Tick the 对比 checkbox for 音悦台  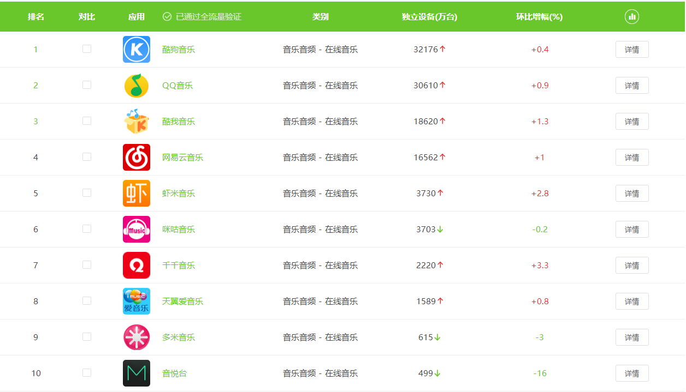pos(87,372)
